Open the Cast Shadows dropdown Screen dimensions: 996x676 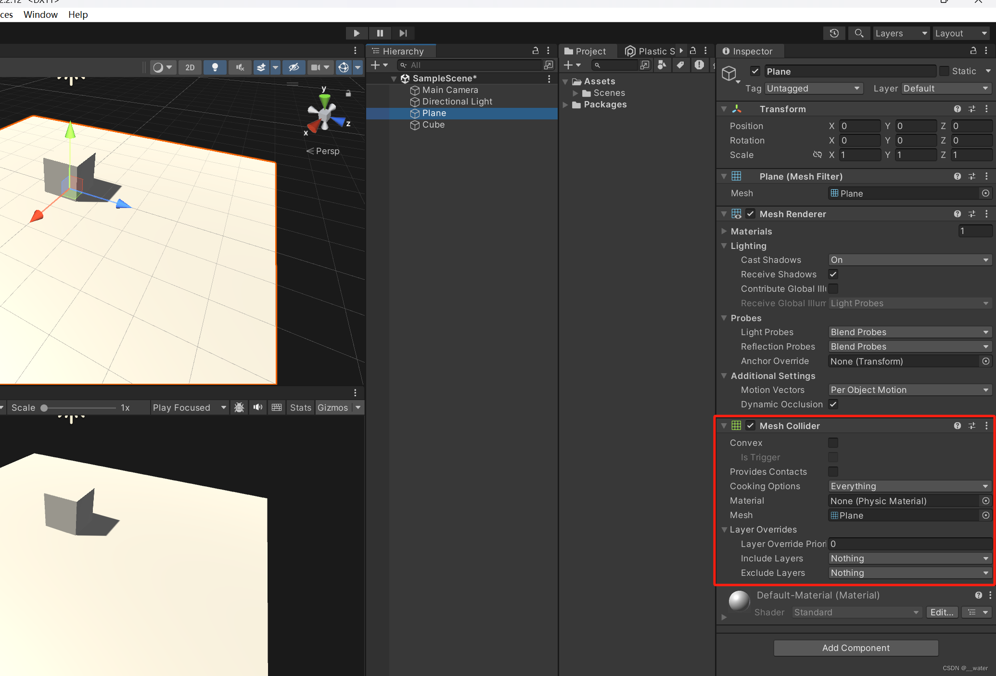[x=908, y=260]
